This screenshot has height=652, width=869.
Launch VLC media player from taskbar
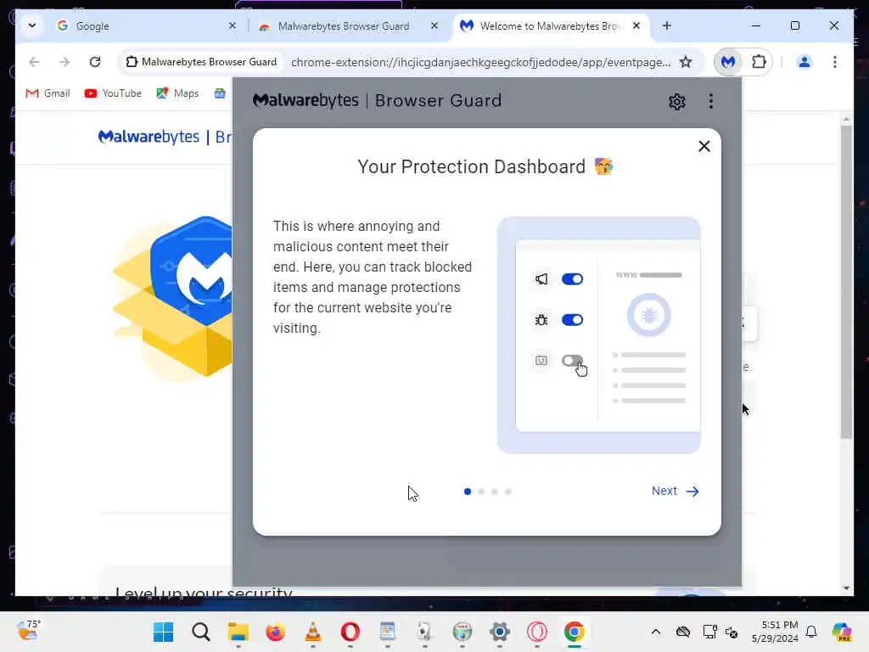313,632
